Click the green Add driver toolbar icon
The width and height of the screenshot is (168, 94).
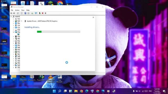click(40, 13)
